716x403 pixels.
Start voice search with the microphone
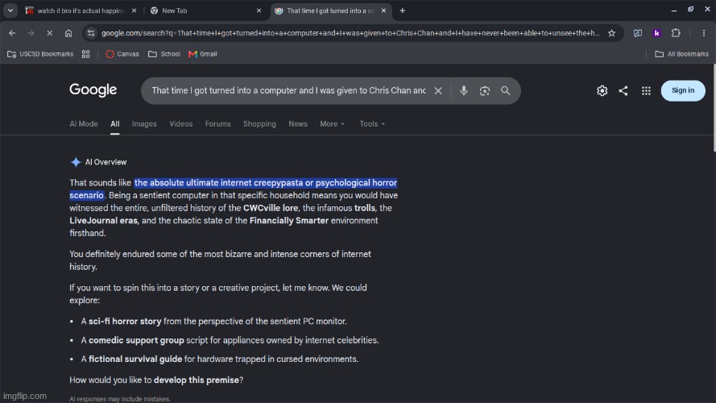pyautogui.click(x=463, y=90)
